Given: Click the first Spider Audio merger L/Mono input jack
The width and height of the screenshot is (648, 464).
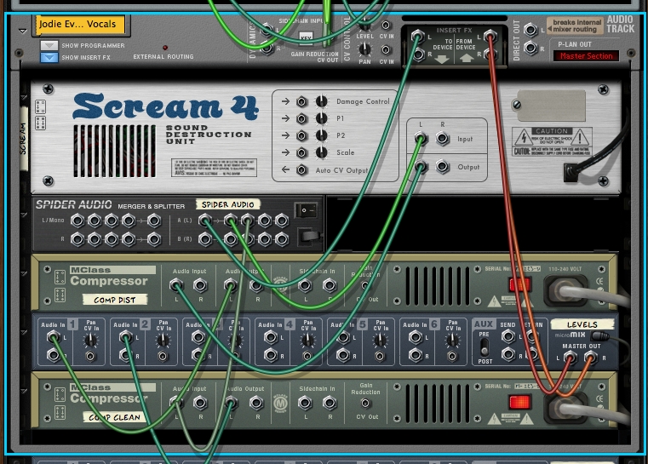Looking at the screenshot, I should point(77,221).
